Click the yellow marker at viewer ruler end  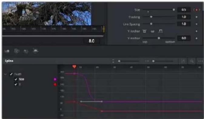pos(104,29)
